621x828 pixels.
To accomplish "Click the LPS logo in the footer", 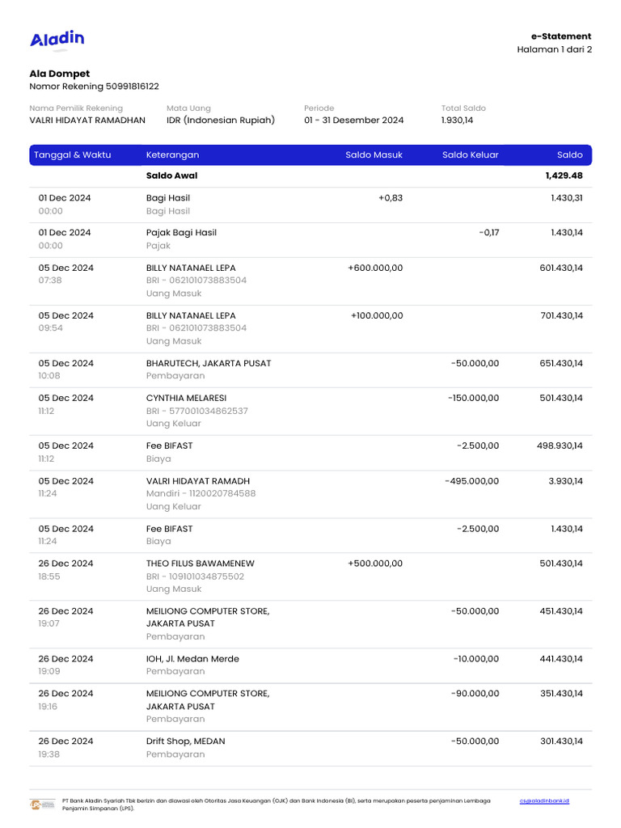I will [x=43, y=805].
